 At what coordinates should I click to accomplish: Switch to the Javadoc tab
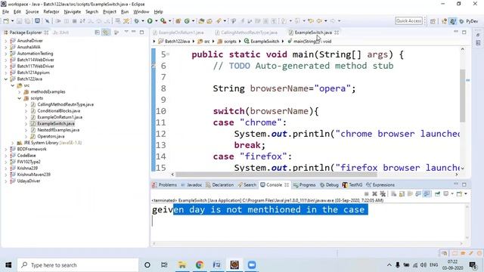(191, 184)
